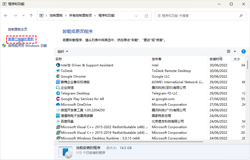Click the refresh button beside address bar

pyautogui.click(x=146, y=16)
